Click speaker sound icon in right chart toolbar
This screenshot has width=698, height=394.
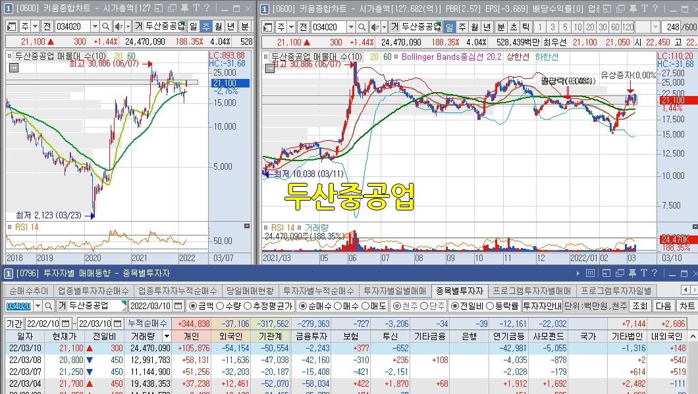point(375,27)
